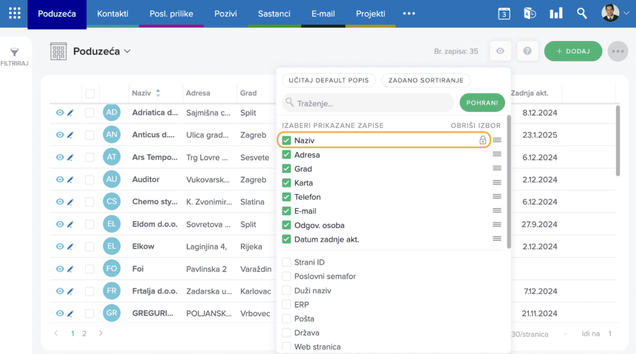Viewport: 636px width, 354px height.
Task: Click the help question mark button
Action: tap(527, 51)
